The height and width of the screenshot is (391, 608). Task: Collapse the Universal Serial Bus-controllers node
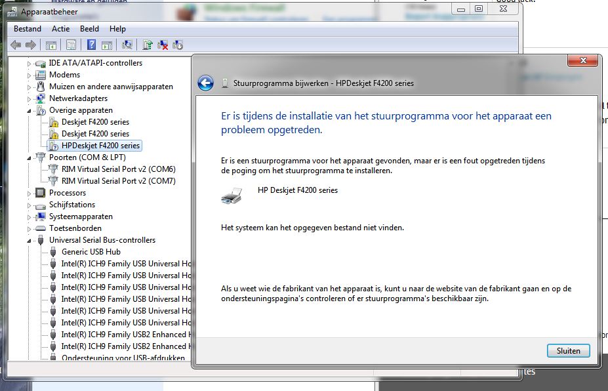[x=29, y=241]
